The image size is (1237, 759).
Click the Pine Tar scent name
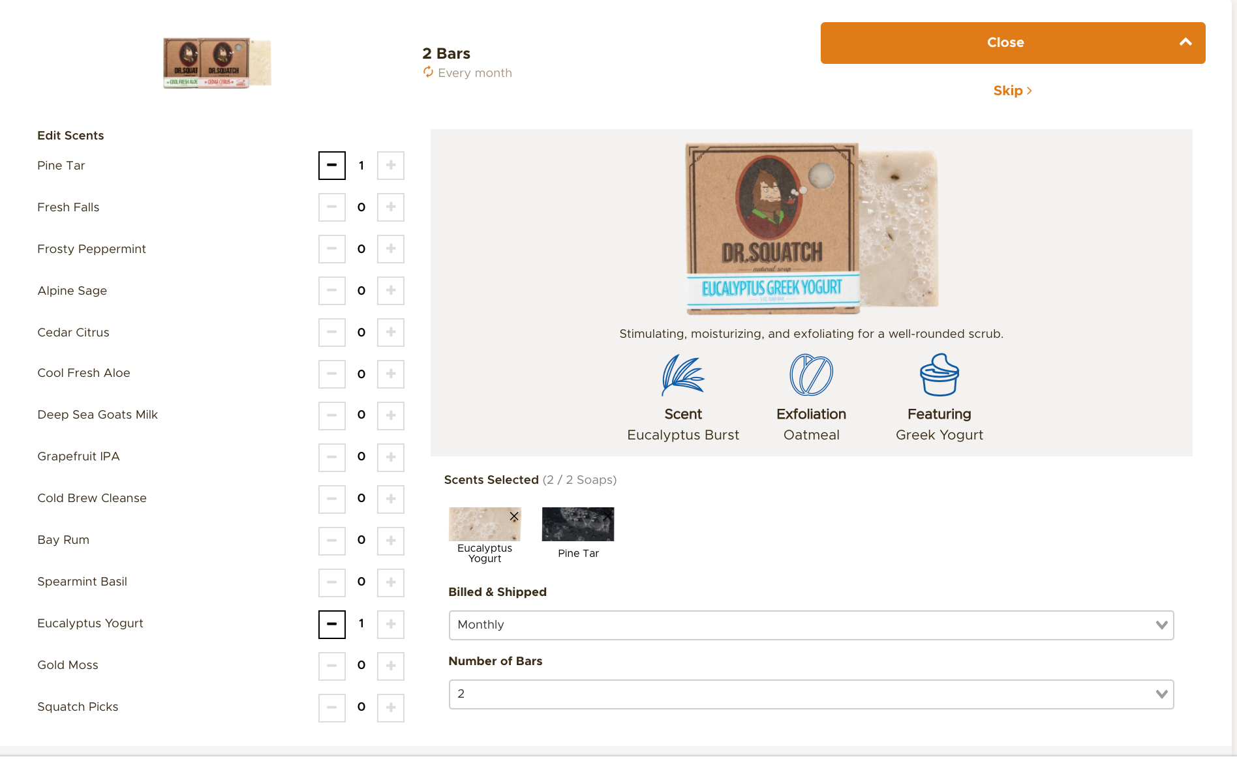(61, 166)
